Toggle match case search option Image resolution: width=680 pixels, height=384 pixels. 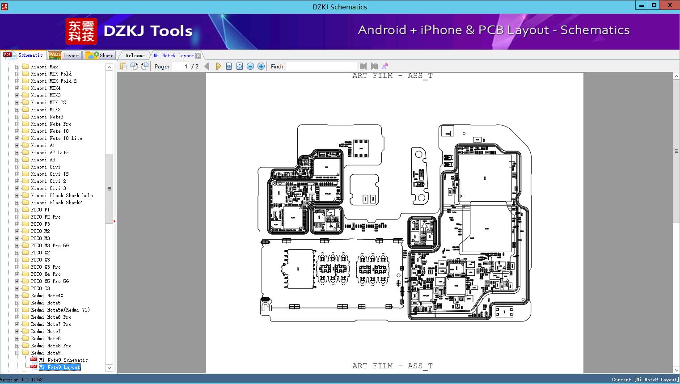[384, 66]
